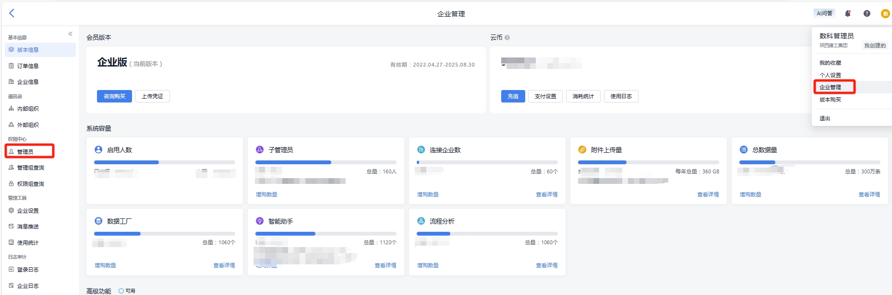The width and height of the screenshot is (892, 295).
Task: Click the 启用人数 card icon
Action: point(98,149)
